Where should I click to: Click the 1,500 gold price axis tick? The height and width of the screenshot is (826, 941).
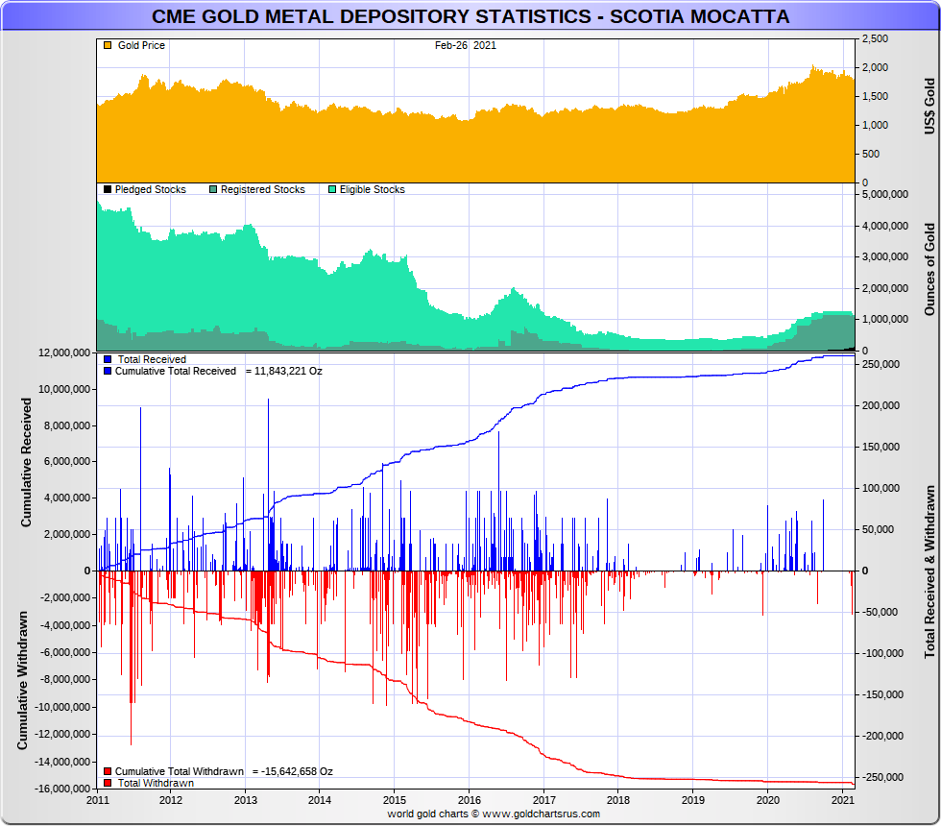[x=875, y=96]
